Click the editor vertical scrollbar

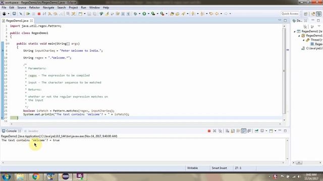(x=284, y=71)
